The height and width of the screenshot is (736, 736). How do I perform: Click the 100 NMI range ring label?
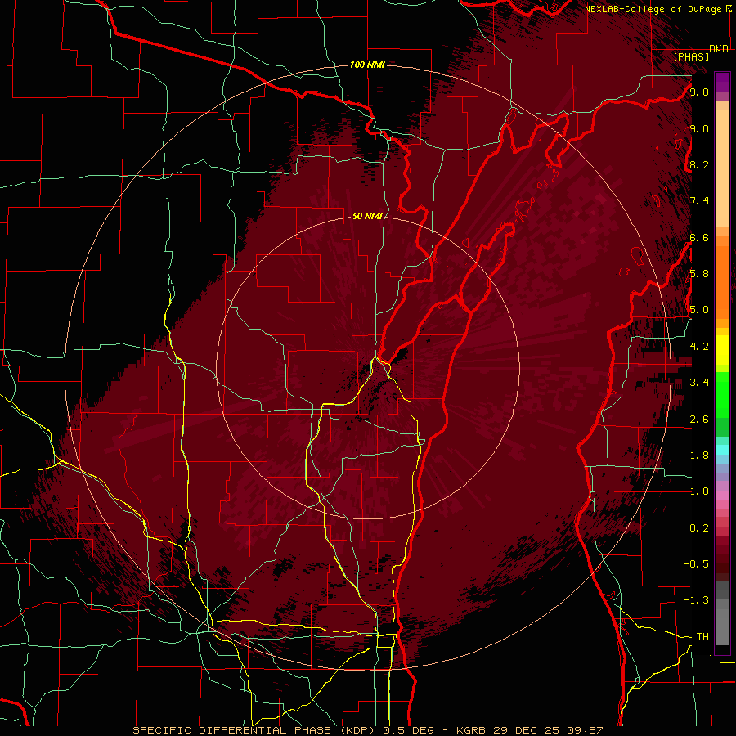[367, 65]
